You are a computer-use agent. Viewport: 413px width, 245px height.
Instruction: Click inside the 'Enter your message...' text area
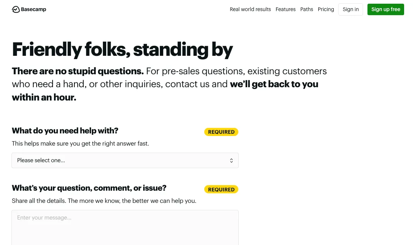click(125, 225)
